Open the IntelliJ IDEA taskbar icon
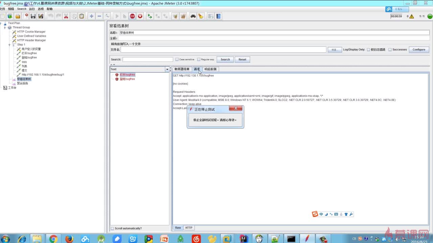 pos(243,239)
